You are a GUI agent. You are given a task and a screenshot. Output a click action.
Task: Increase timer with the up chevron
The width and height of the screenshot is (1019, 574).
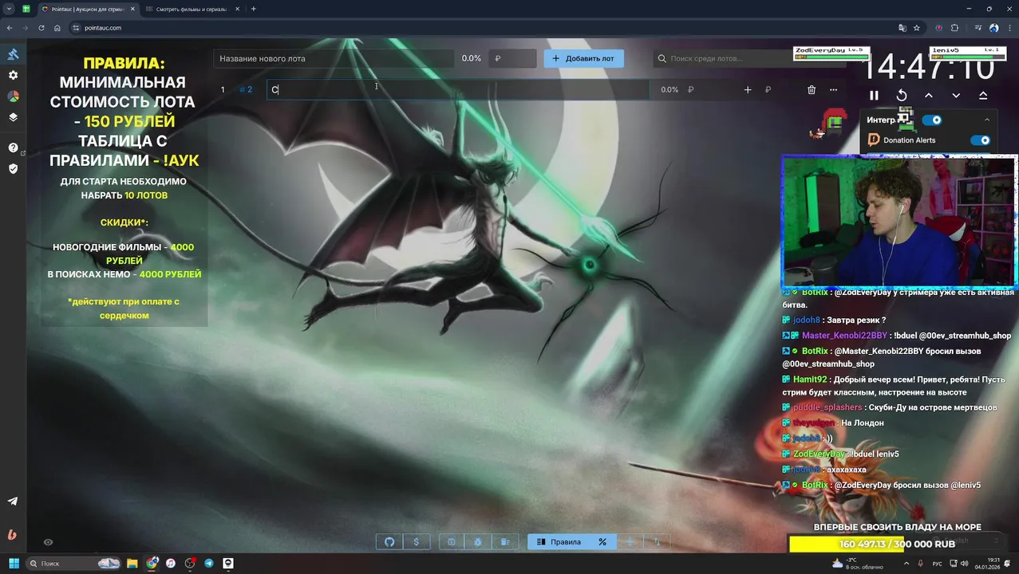tap(929, 95)
